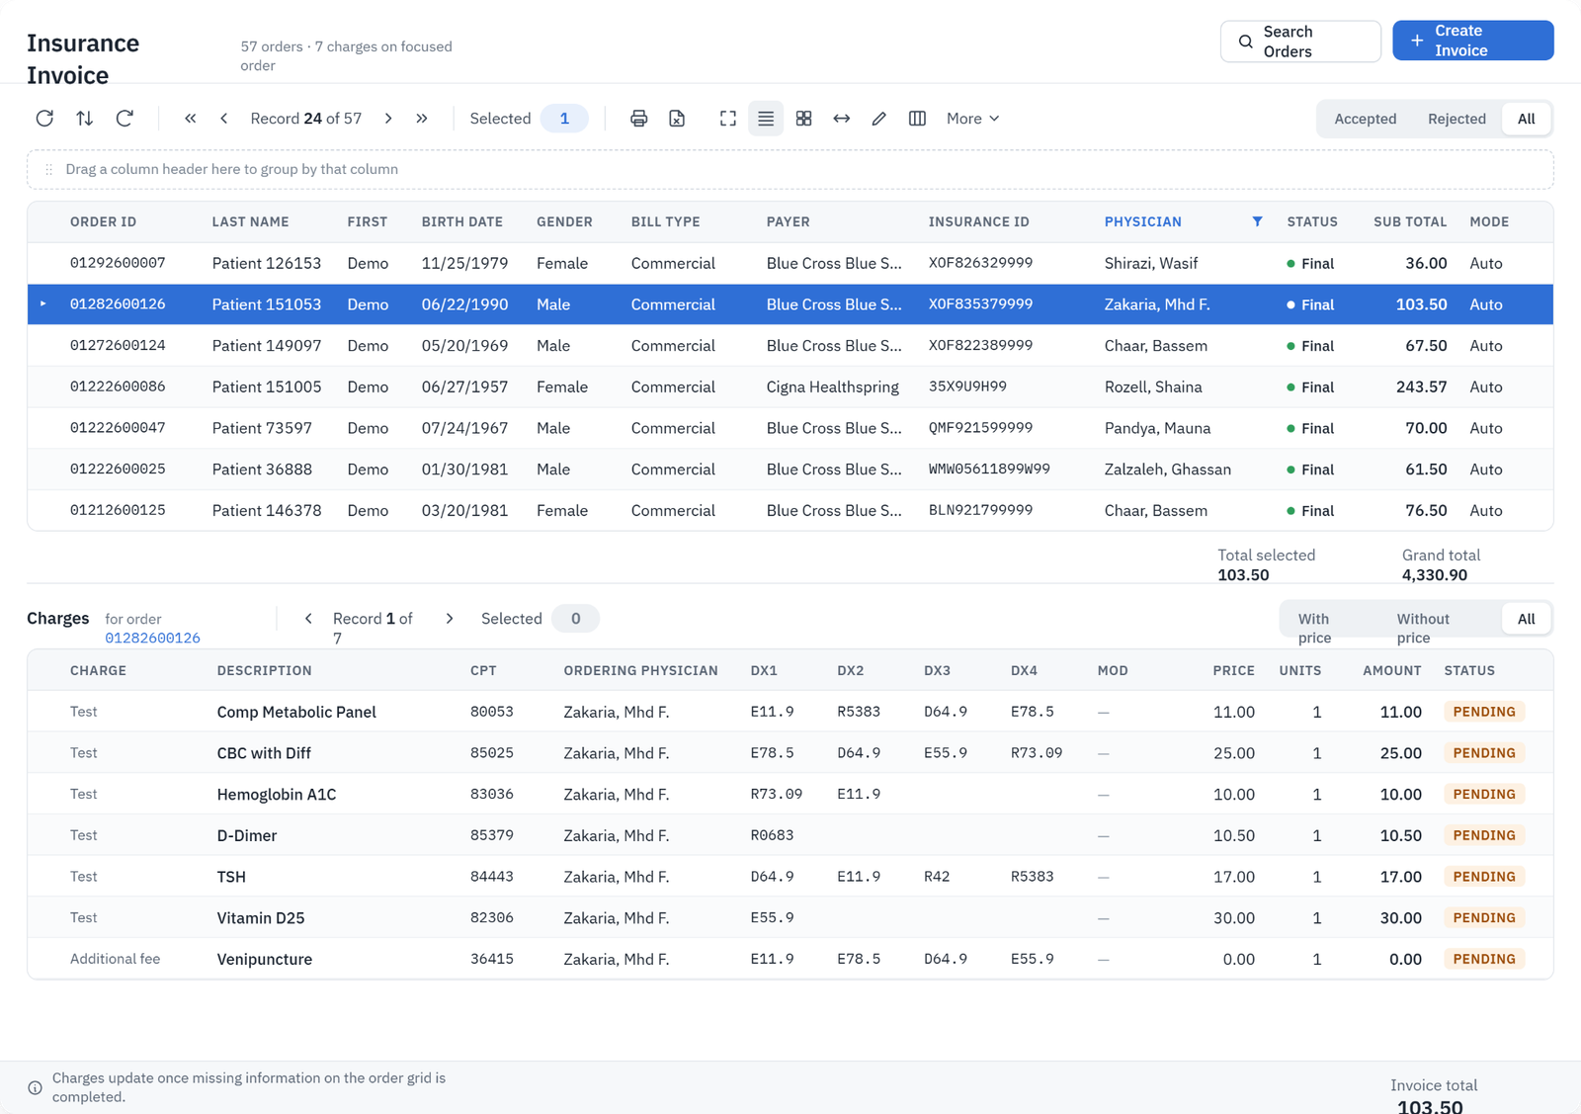Go to previous order record
The width and height of the screenshot is (1581, 1114).
(224, 119)
